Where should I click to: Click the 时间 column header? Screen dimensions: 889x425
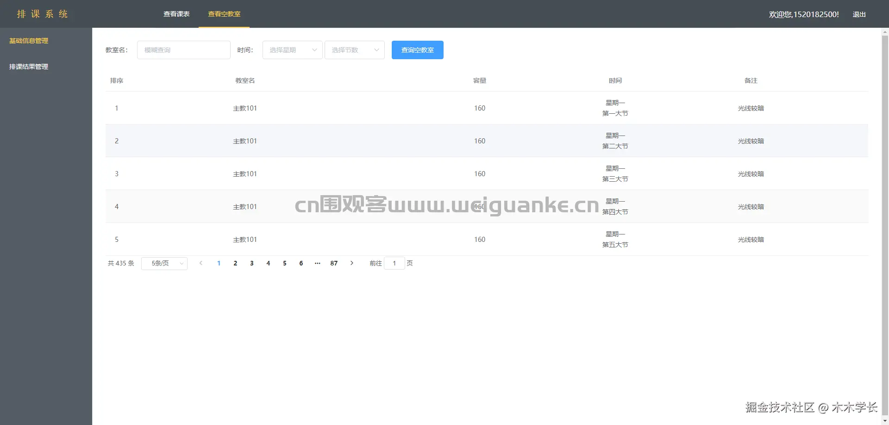coord(615,80)
